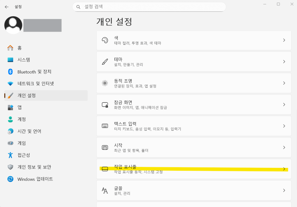Go to 계정 in the sidebar
297x207 pixels.
pyautogui.click(x=21, y=119)
